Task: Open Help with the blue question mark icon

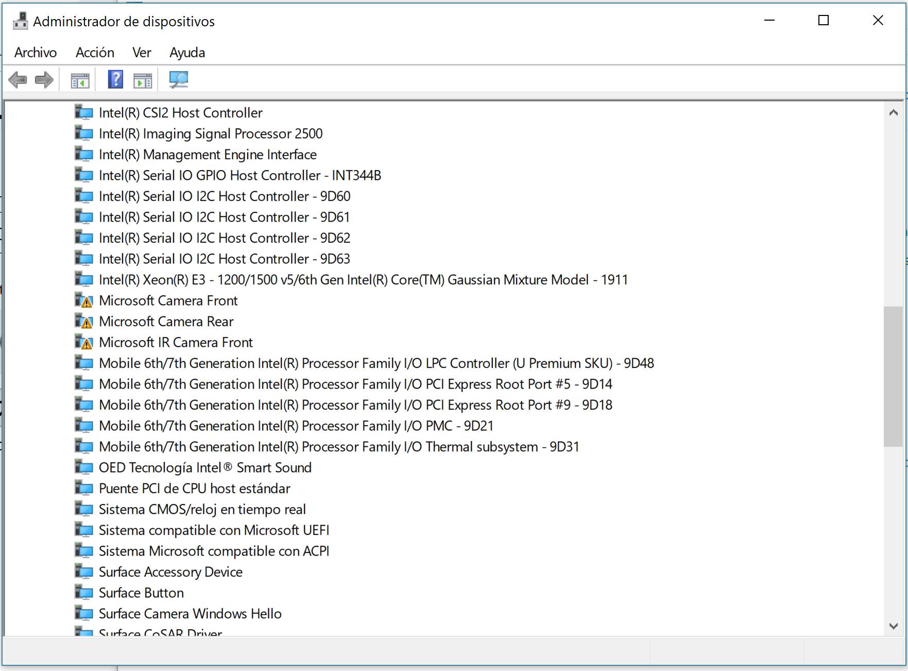Action: (115, 79)
